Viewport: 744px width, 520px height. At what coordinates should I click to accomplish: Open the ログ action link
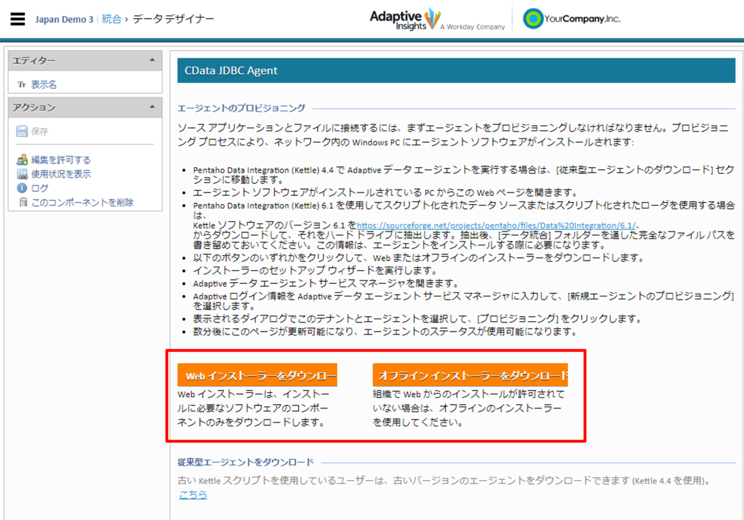click(40, 188)
